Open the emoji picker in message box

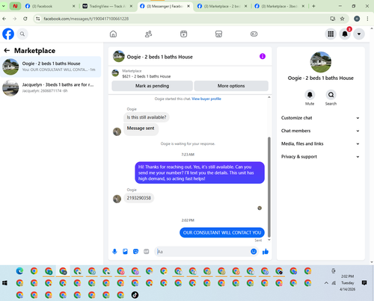coord(254,252)
